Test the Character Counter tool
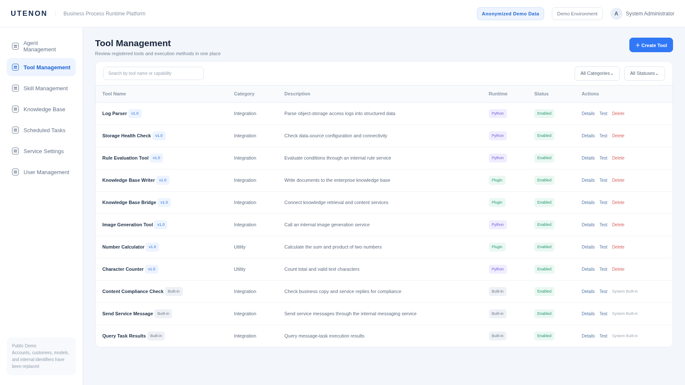This screenshot has height=385, width=685. [603, 269]
